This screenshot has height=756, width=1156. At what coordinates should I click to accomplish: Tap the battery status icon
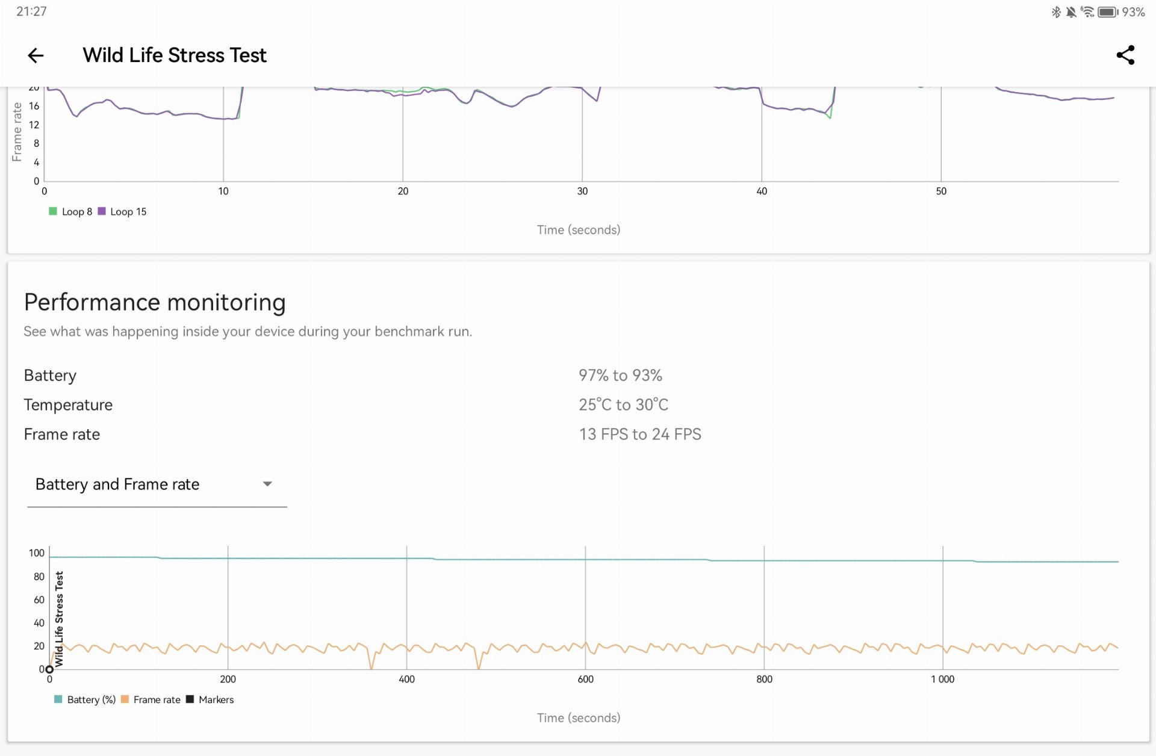(x=1107, y=12)
